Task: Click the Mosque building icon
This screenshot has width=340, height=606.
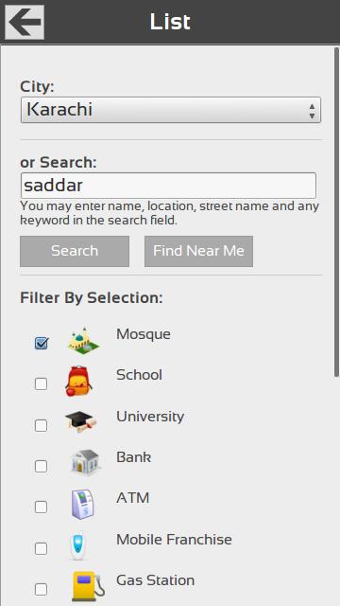Action: 83,341
